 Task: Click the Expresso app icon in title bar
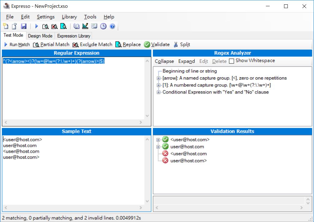[7, 6]
